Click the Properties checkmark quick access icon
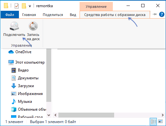 [x=17, y=6]
